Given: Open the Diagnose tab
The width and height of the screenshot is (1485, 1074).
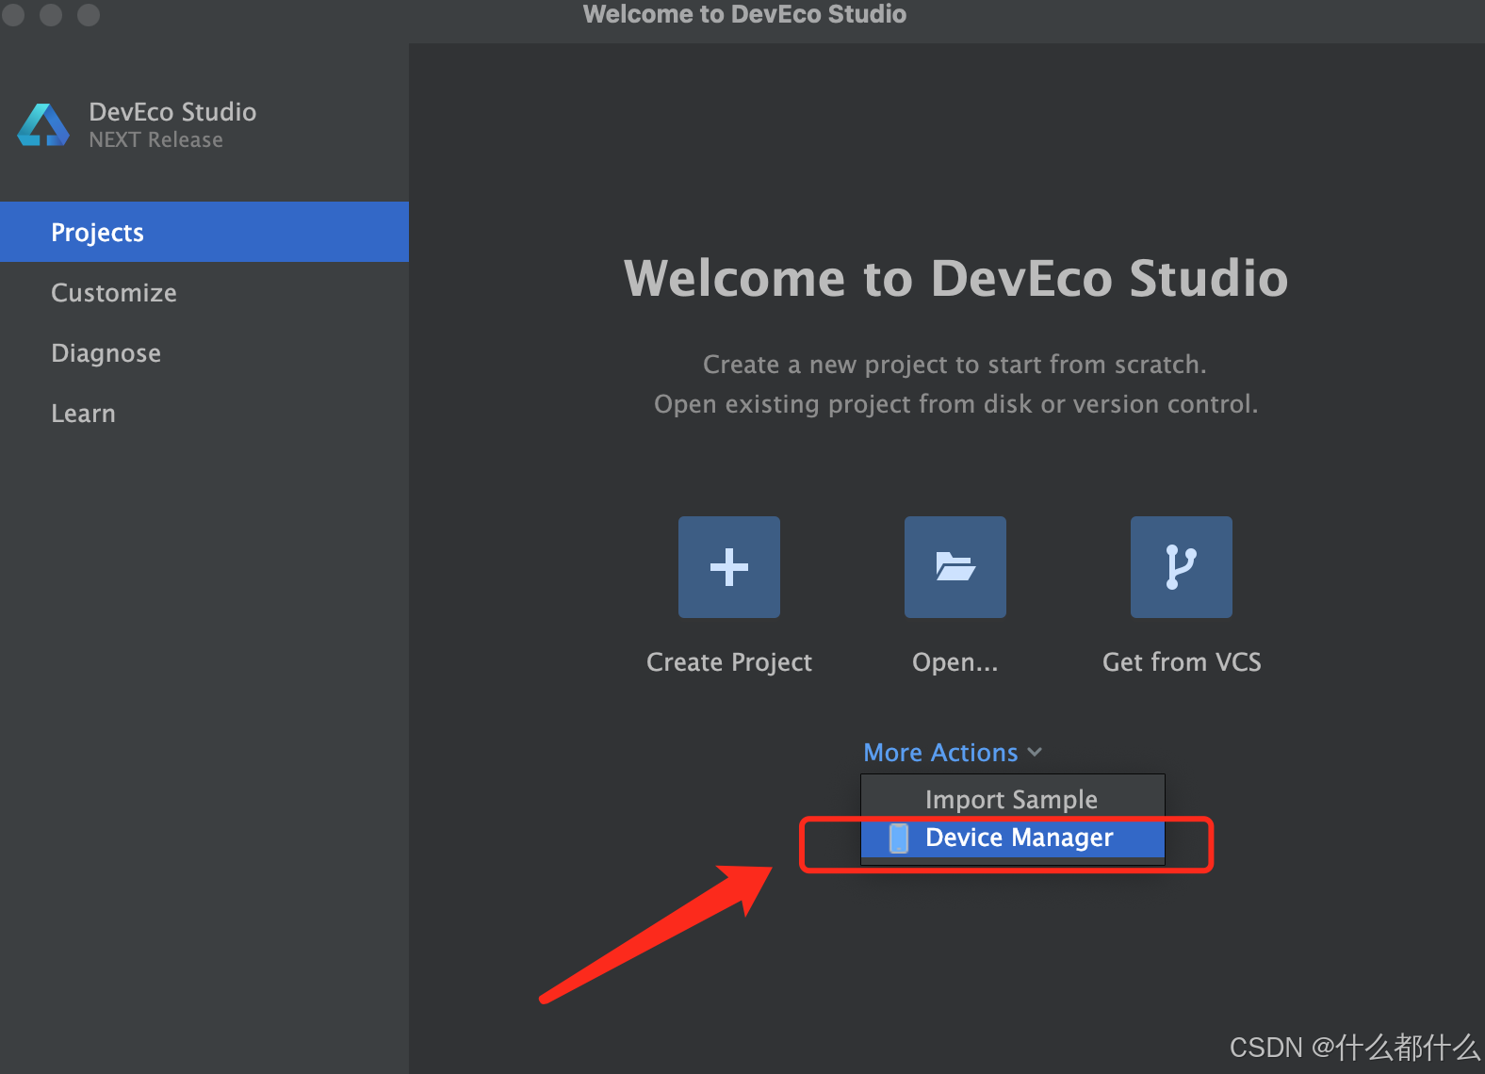Looking at the screenshot, I should point(204,352).
